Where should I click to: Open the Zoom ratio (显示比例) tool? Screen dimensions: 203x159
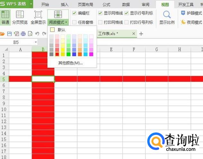pyautogui.click(x=167, y=17)
